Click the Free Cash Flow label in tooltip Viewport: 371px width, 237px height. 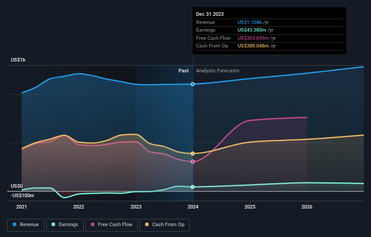pyautogui.click(x=213, y=38)
